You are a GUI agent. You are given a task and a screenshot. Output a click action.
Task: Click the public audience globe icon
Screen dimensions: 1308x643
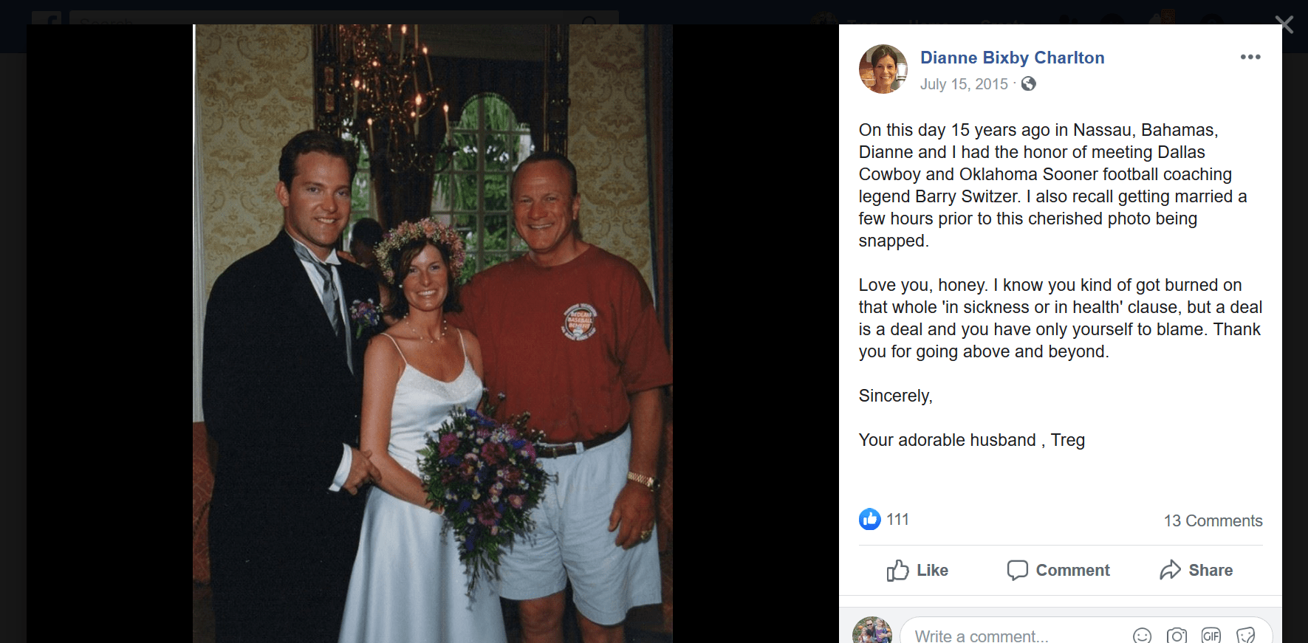[1028, 84]
